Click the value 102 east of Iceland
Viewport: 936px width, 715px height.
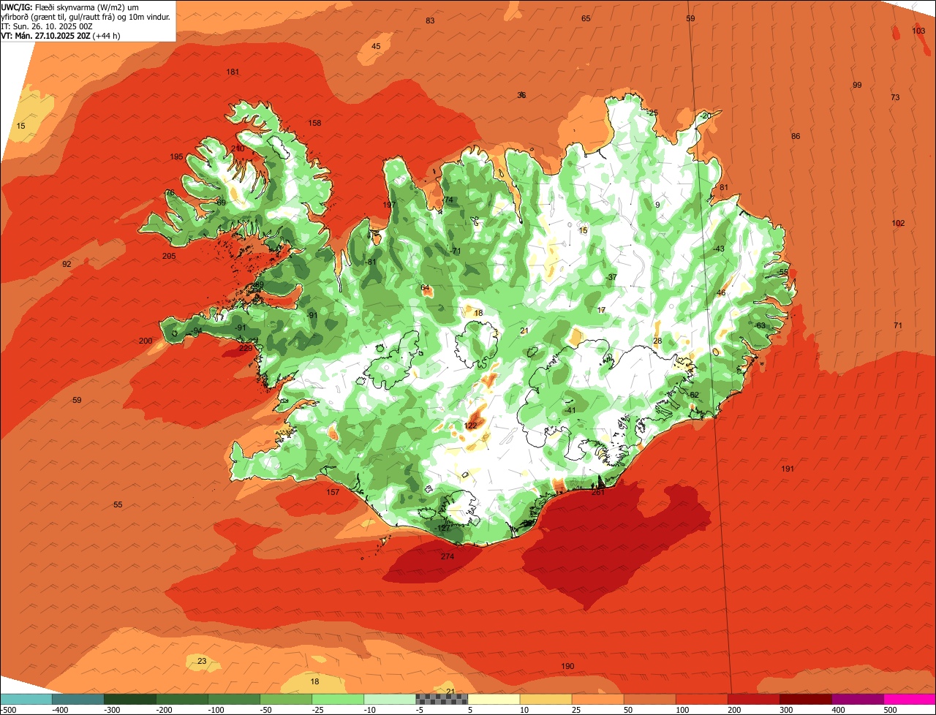[898, 223]
